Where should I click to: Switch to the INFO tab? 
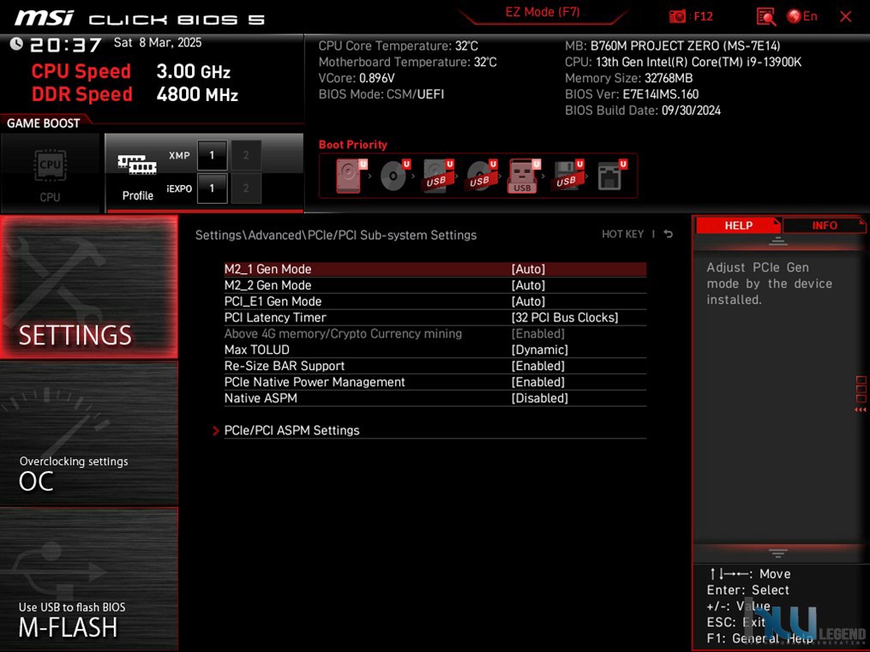pyautogui.click(x=825, y=225)
